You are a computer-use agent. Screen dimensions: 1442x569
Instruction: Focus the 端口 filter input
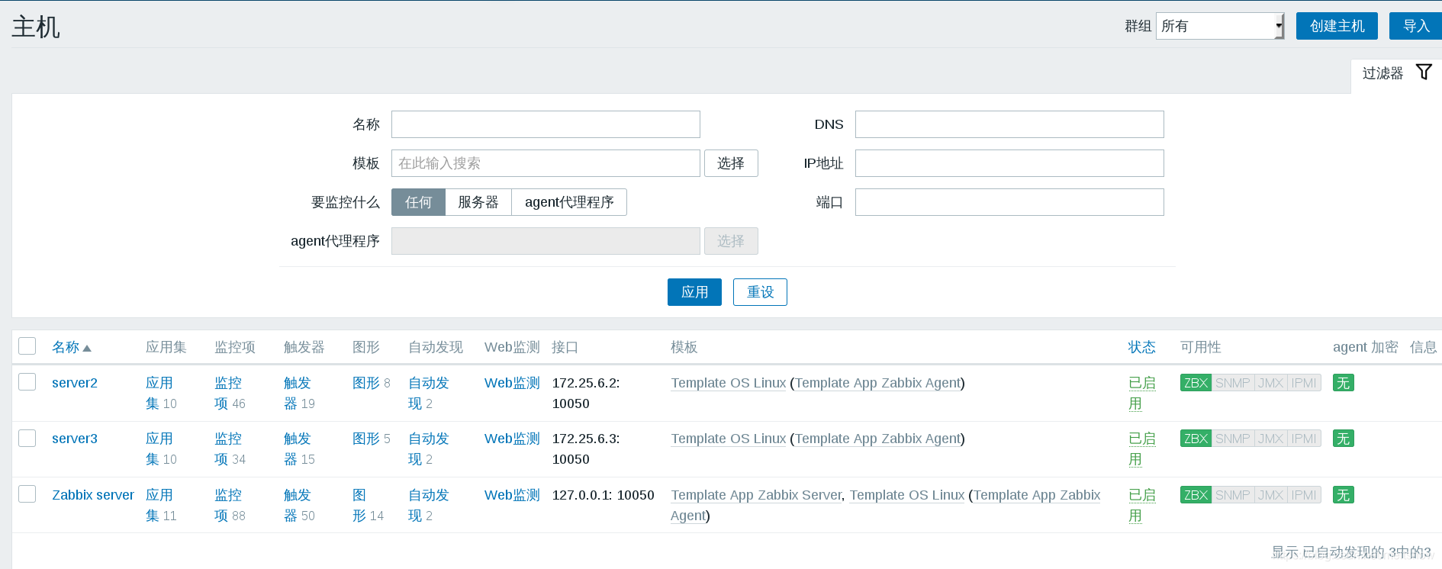pyautogui.click(x=1009, y=202)
